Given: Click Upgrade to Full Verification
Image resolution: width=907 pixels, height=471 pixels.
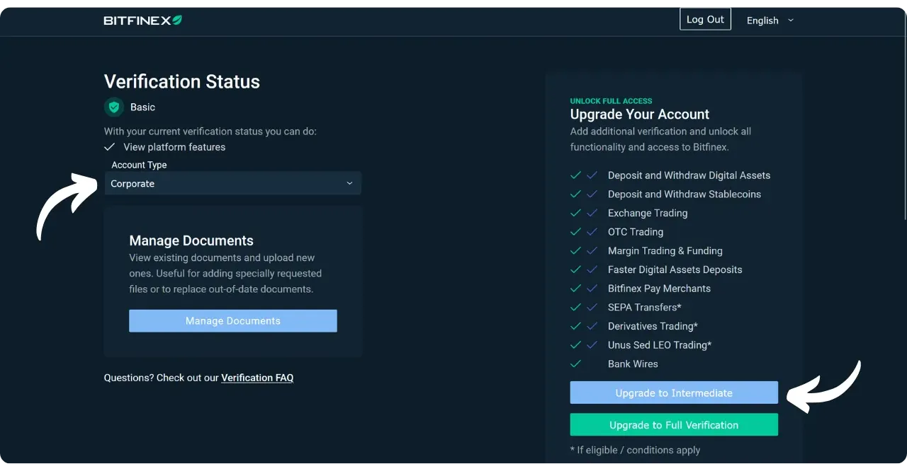Looking at the screenshot, I should pos(673,424).
